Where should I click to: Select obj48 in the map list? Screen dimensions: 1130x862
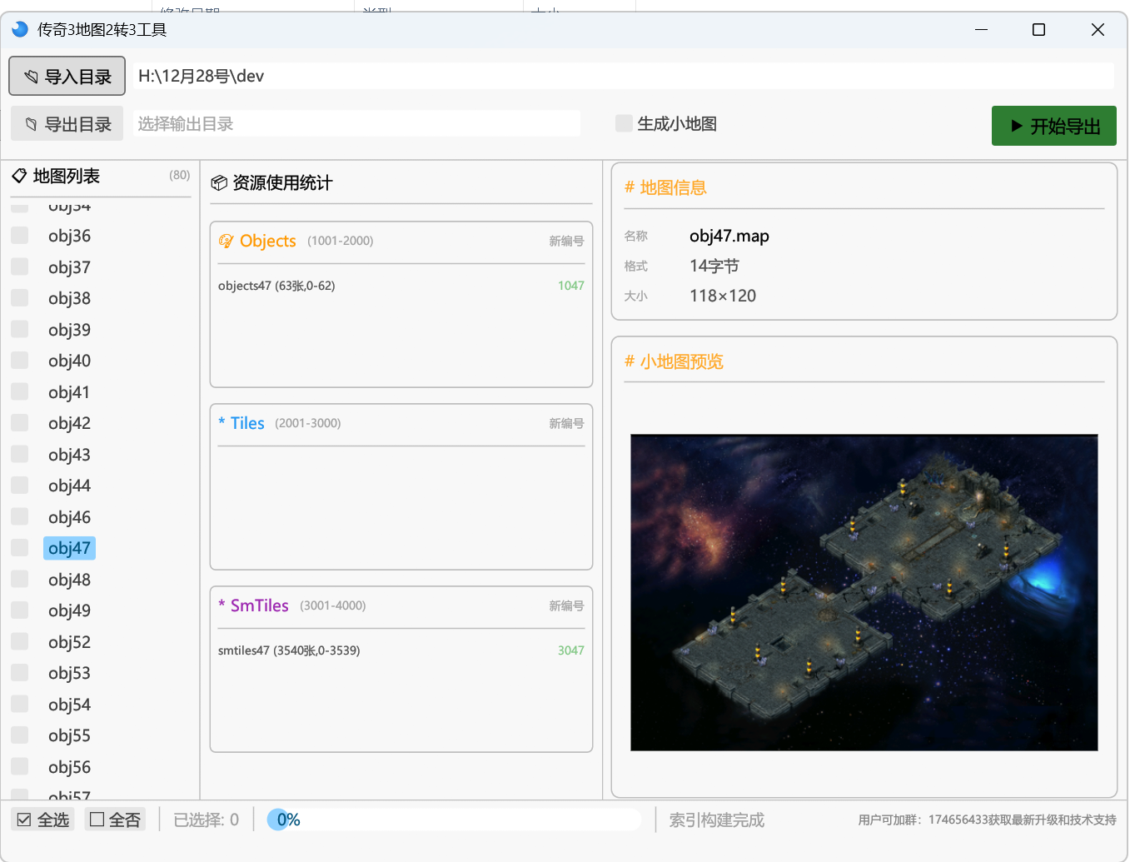click(x=69, y=580)
